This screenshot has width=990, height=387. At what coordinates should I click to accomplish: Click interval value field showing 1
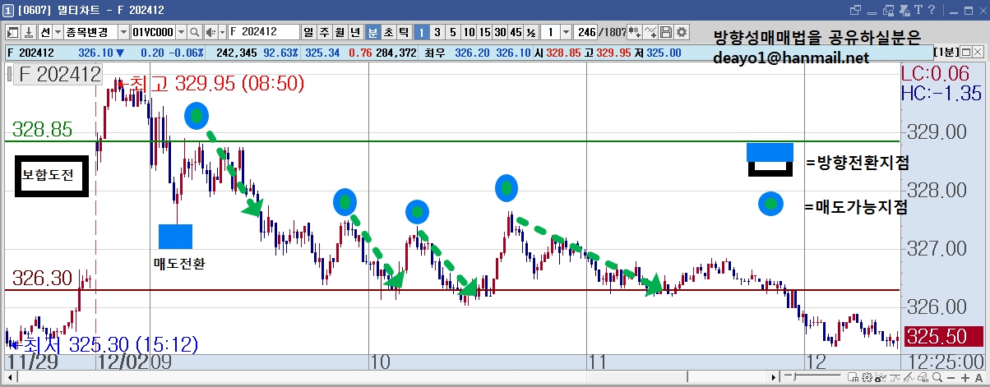[550, 32]
